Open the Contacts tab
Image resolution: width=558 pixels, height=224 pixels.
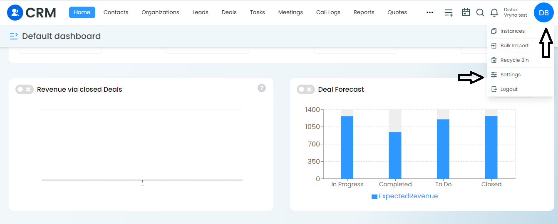[116, 12]
